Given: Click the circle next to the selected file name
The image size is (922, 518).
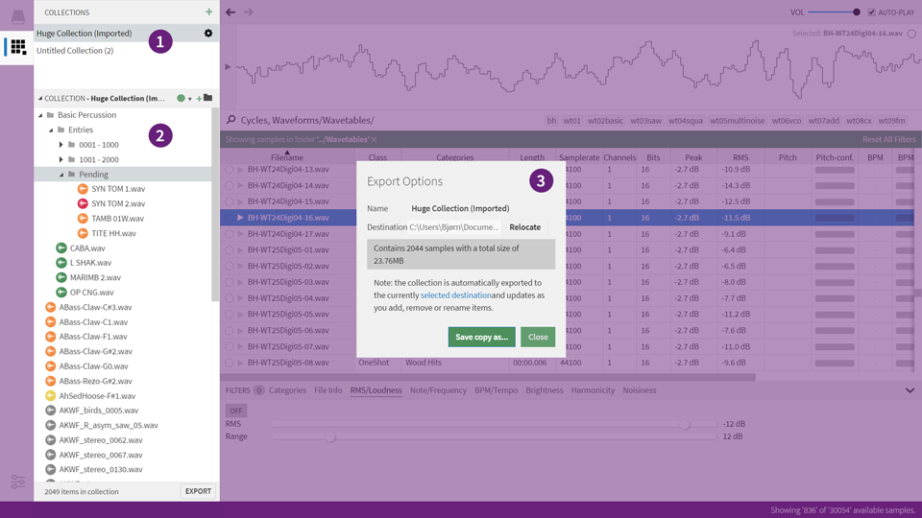Looking at the screenshot, I should 911,34.
